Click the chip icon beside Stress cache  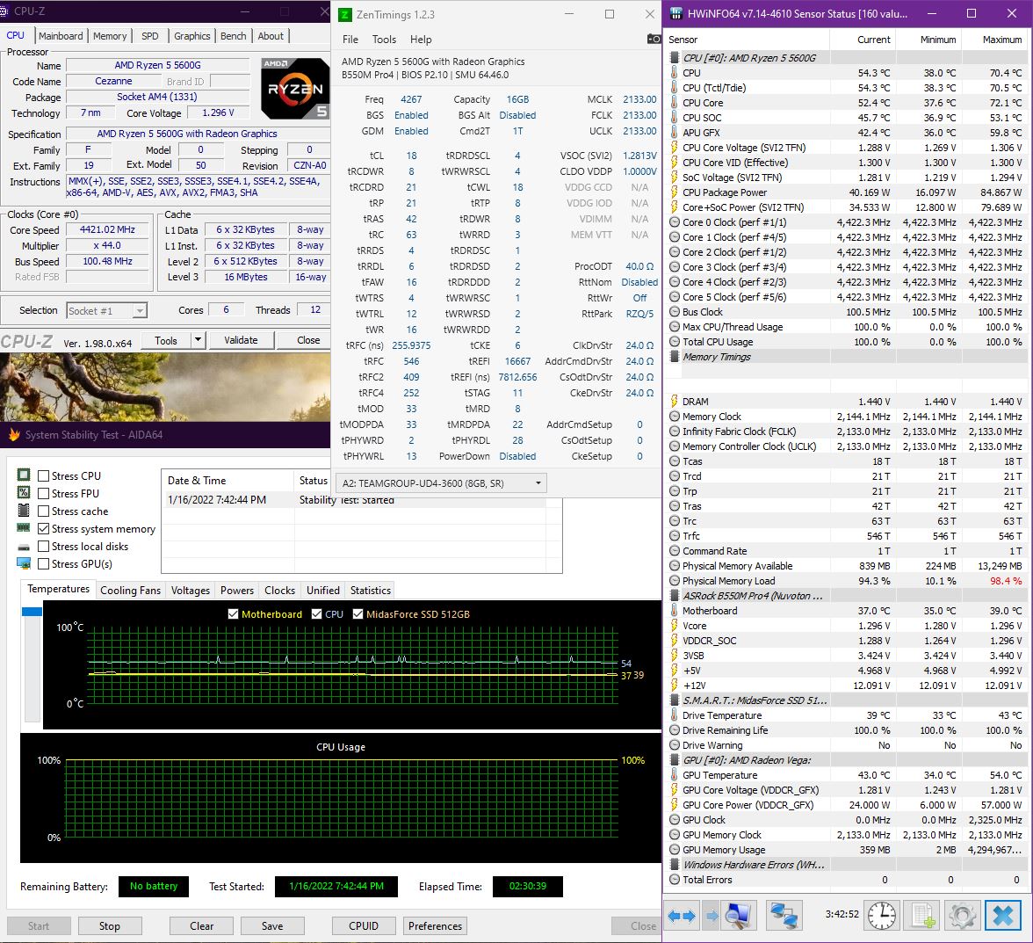(x=24, y=510)
